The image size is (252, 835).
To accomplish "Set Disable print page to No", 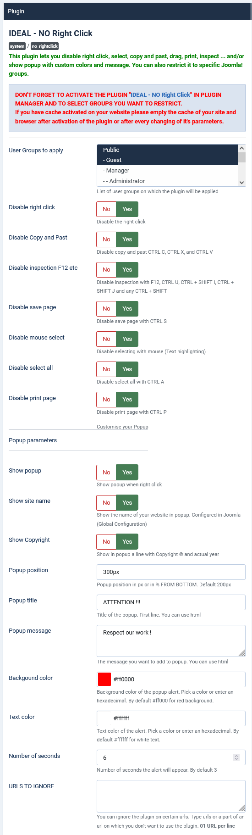I will [106, 400].
